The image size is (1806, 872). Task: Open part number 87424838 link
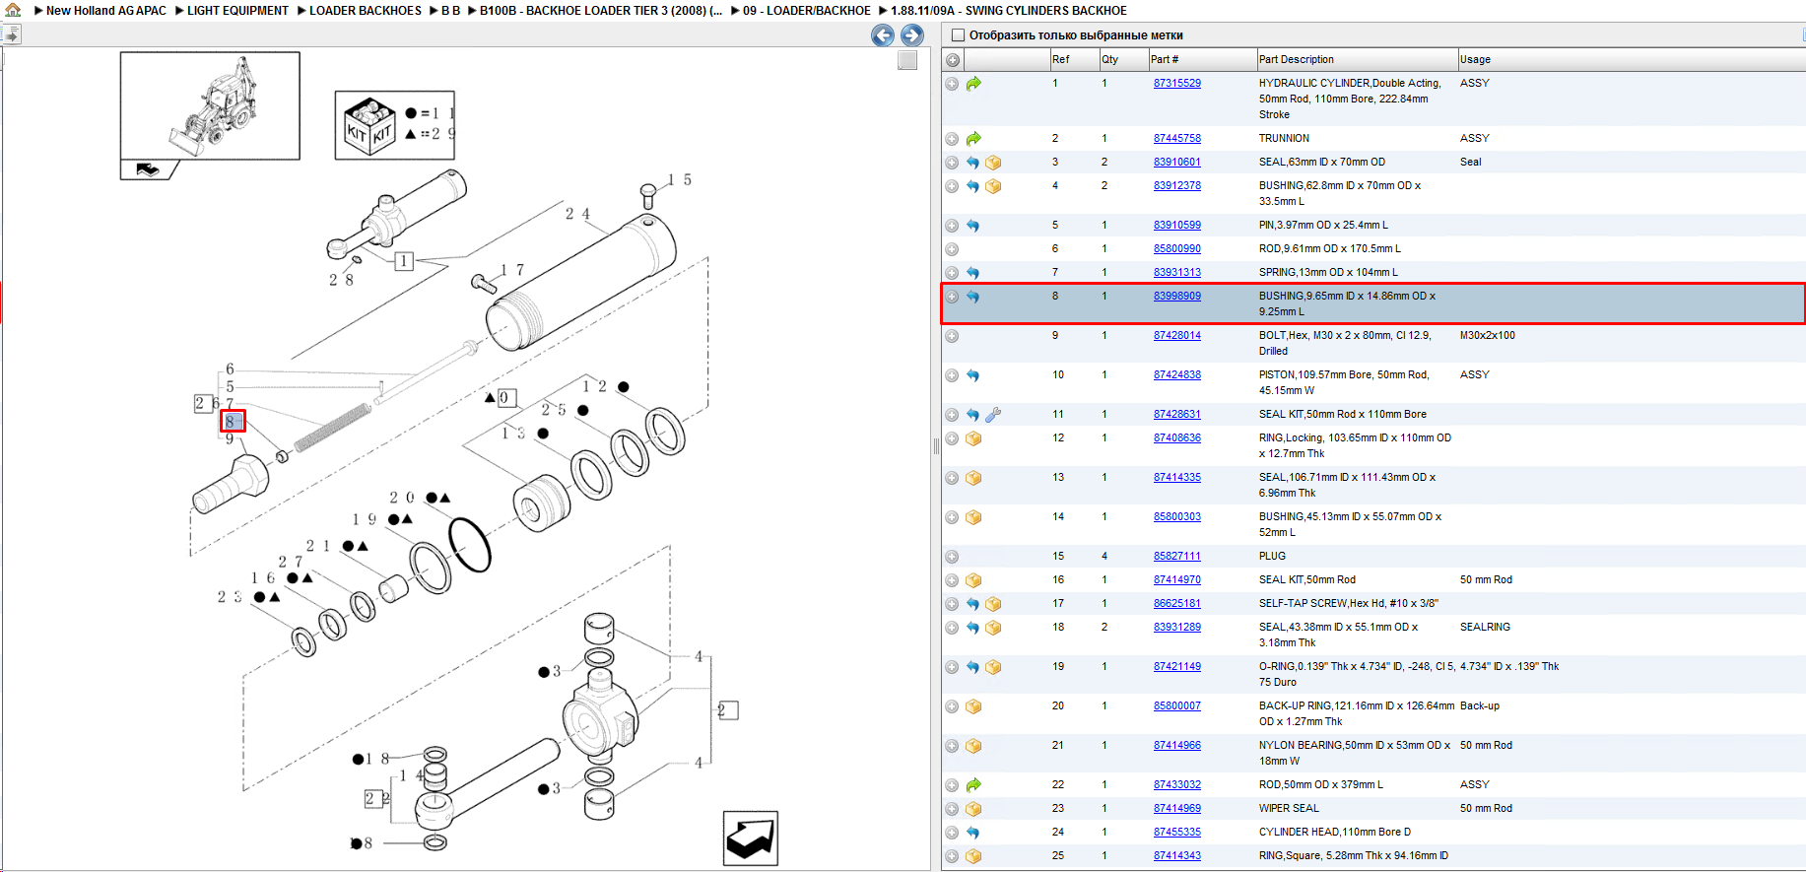pos(1177,375)
